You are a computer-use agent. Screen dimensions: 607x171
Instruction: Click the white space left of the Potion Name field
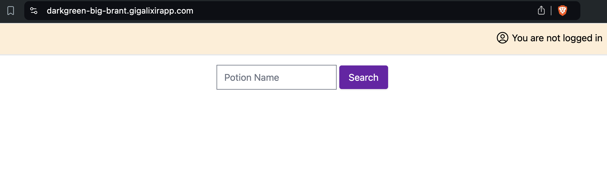(108, 77)
